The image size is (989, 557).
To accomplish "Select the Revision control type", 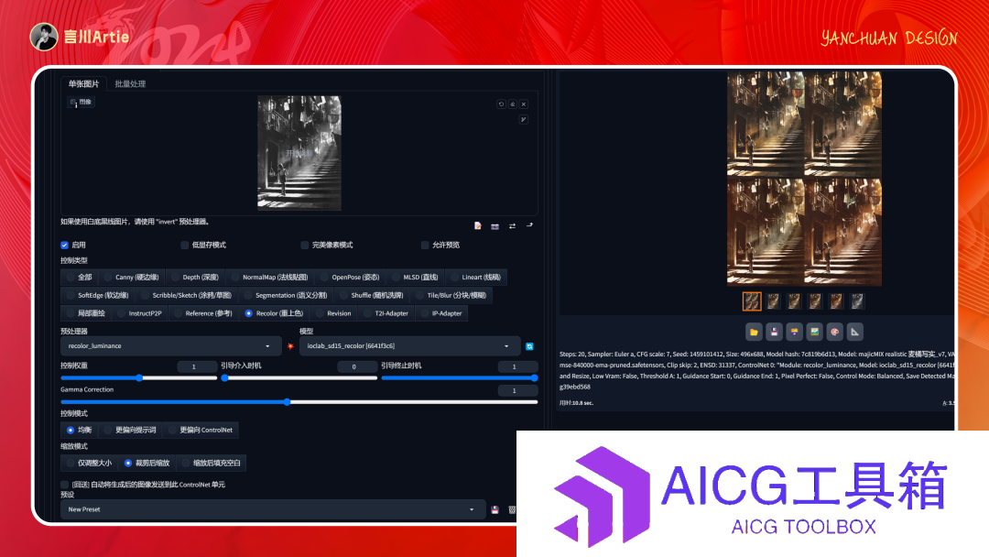I will pyautogui.click(x=333, y=313).
